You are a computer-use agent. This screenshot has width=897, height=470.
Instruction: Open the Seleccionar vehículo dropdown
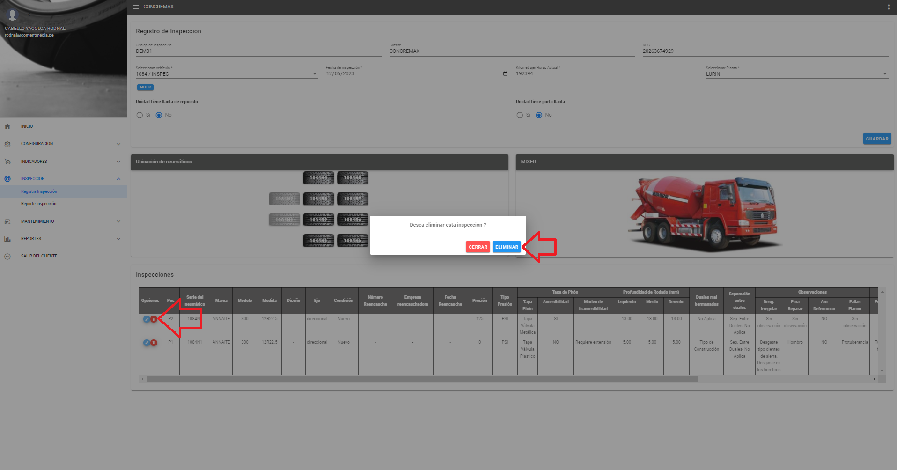[x=227, y=74]
